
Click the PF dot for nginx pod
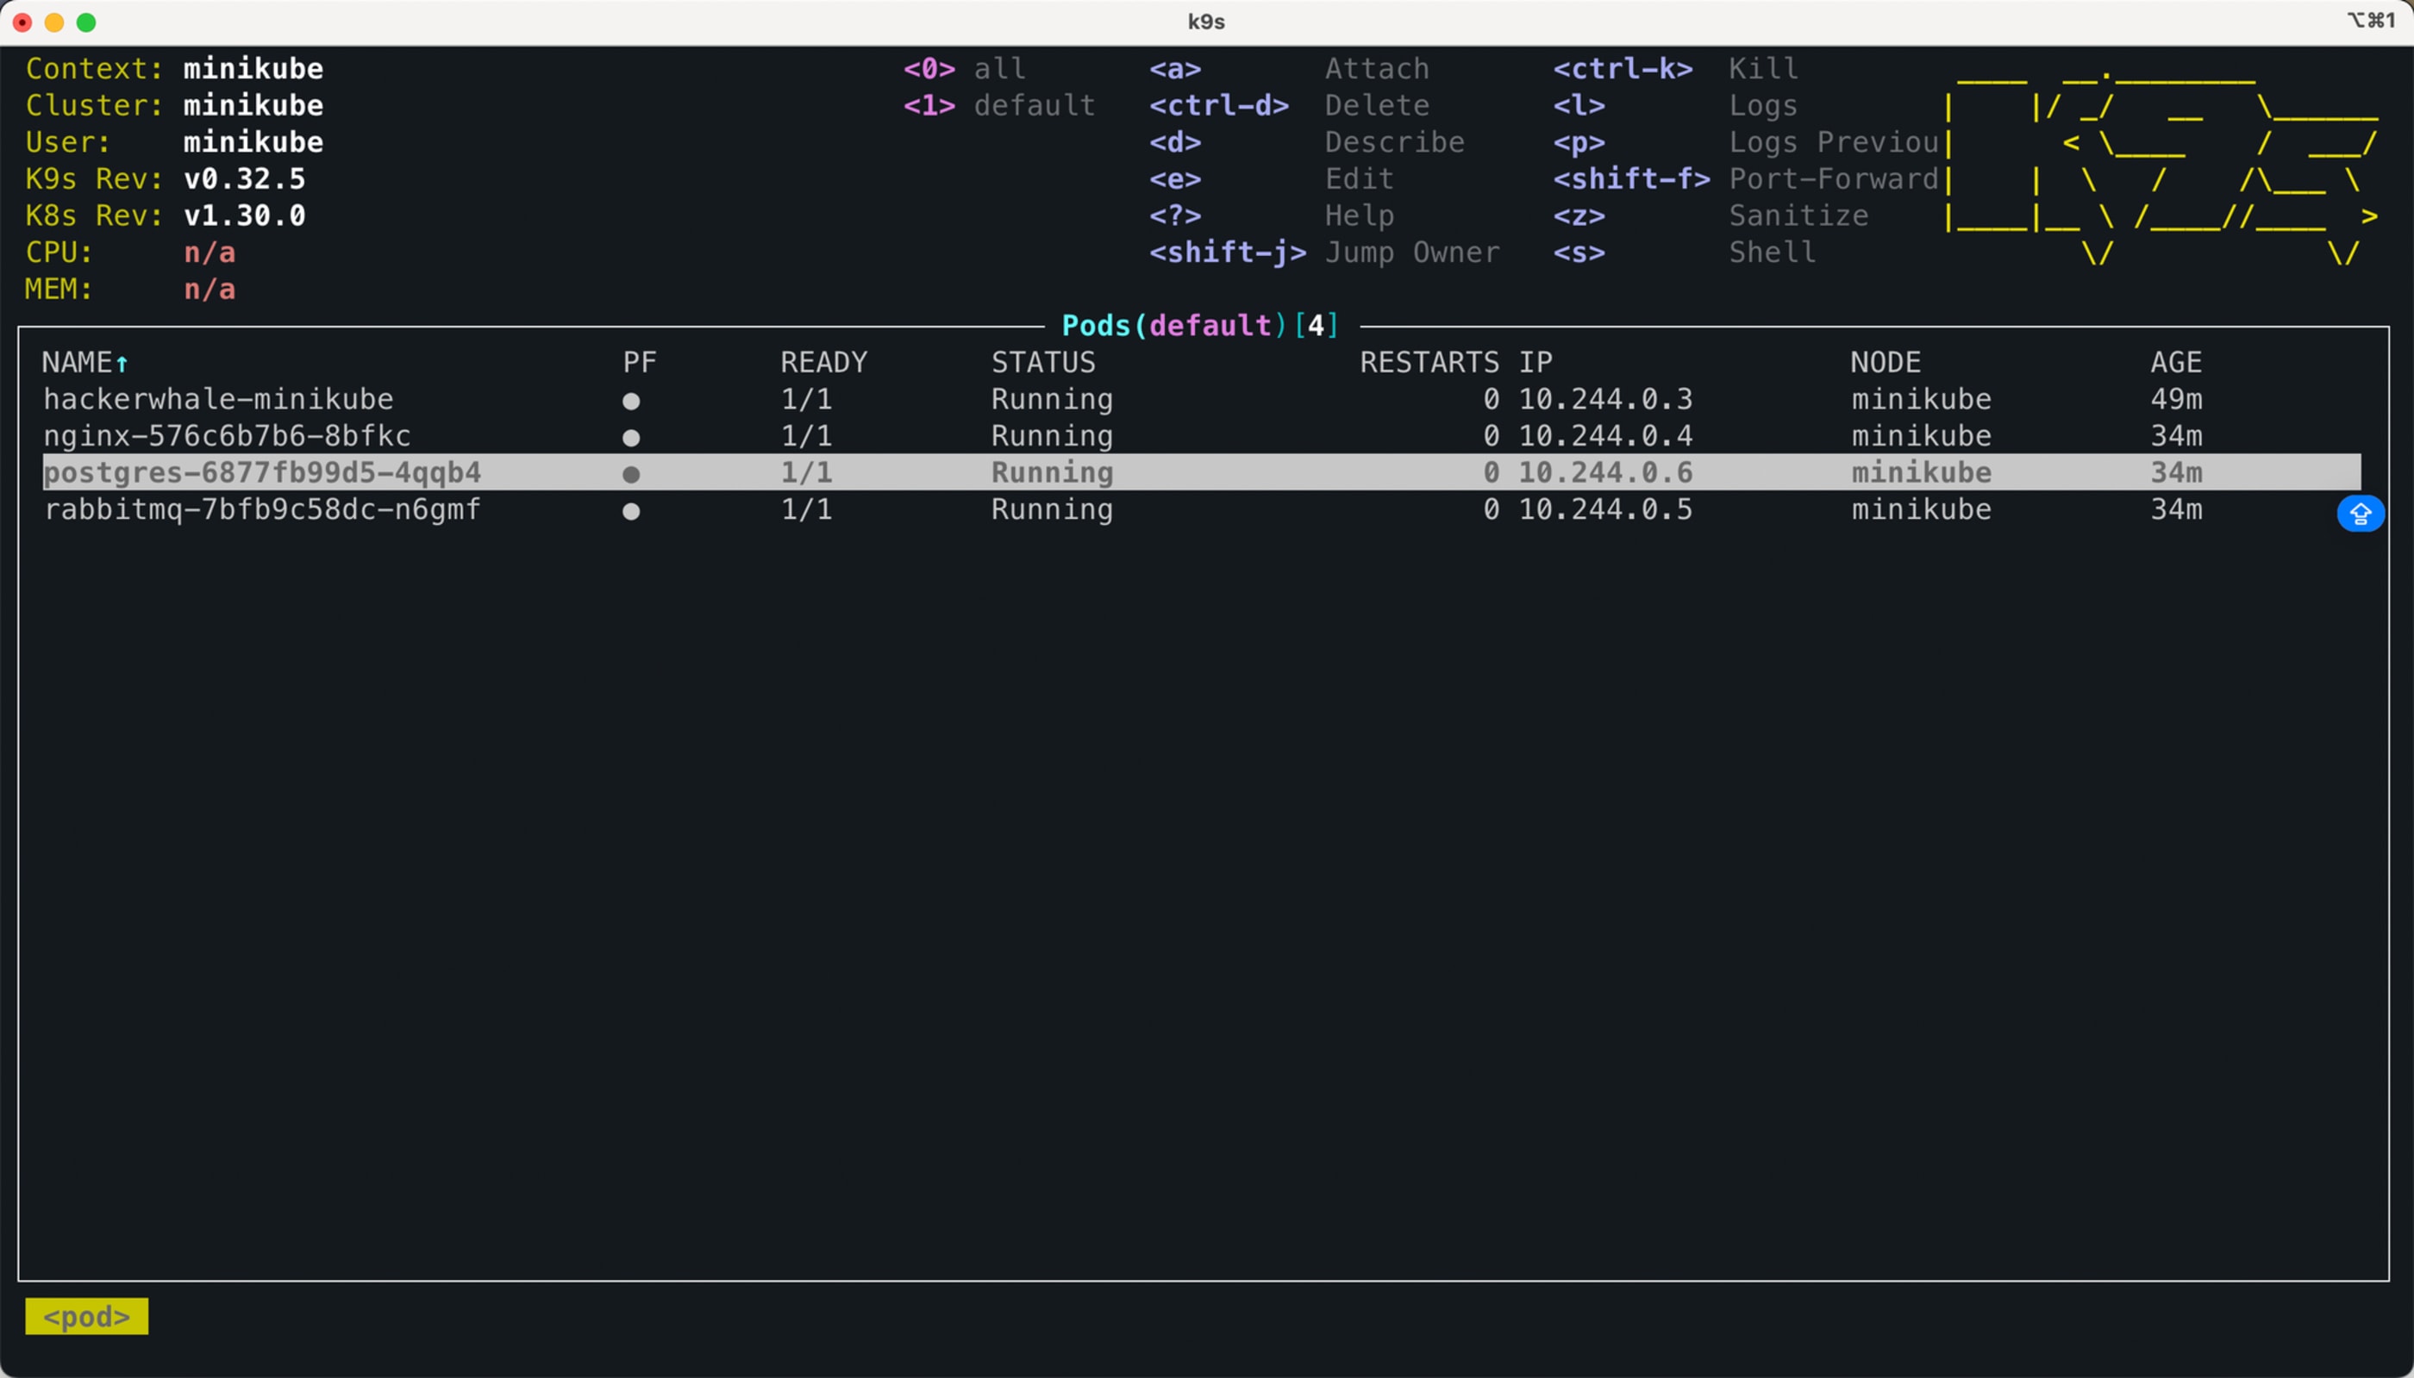tap(631, 438)
